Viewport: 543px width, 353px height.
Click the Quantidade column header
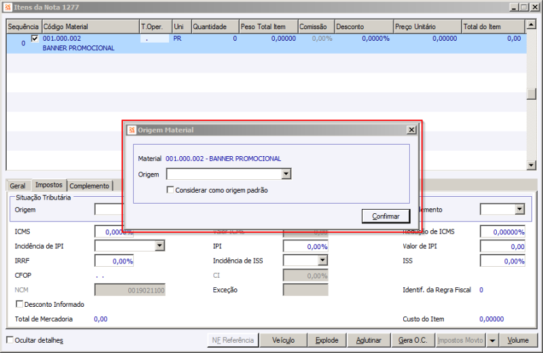(215, 26)
